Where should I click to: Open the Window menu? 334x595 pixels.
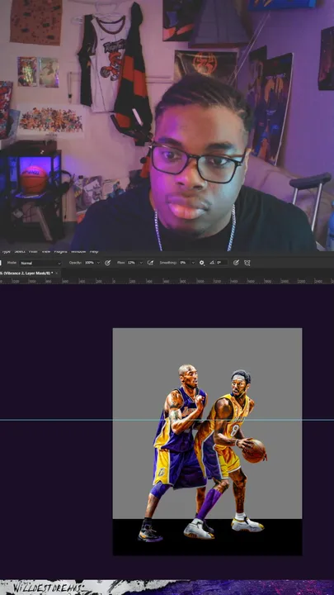(x=78, y=251)
